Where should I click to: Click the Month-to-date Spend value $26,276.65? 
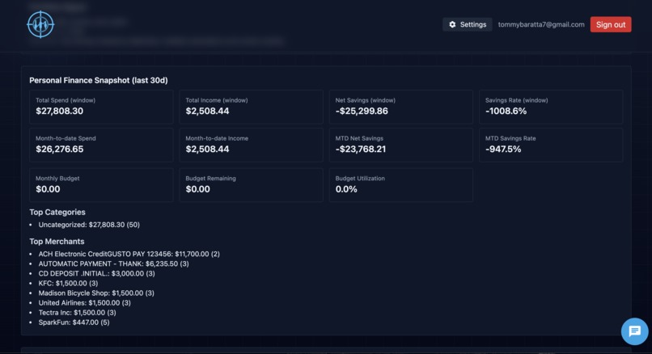click(x=60, y=150)
